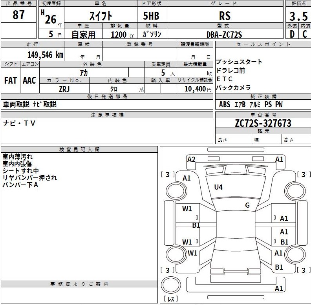The height and width of the screenshot is (305, 311).
Task: Select the color number ZRJ
Action: click(64, 89)
